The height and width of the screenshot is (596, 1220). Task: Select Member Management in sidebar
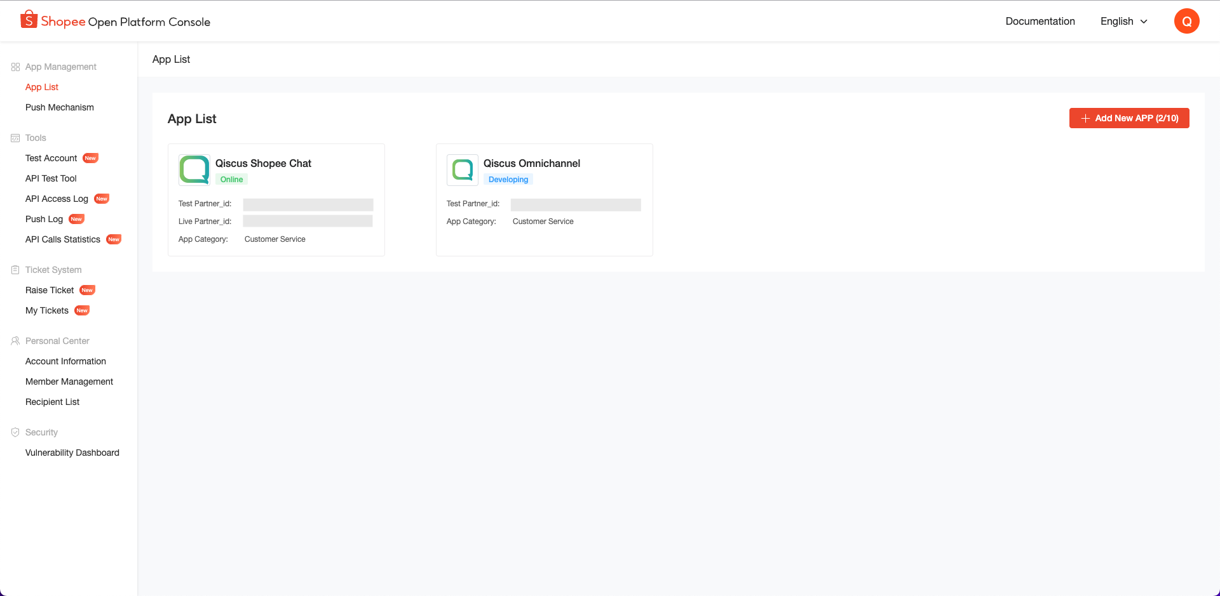(x=69, y=381)
